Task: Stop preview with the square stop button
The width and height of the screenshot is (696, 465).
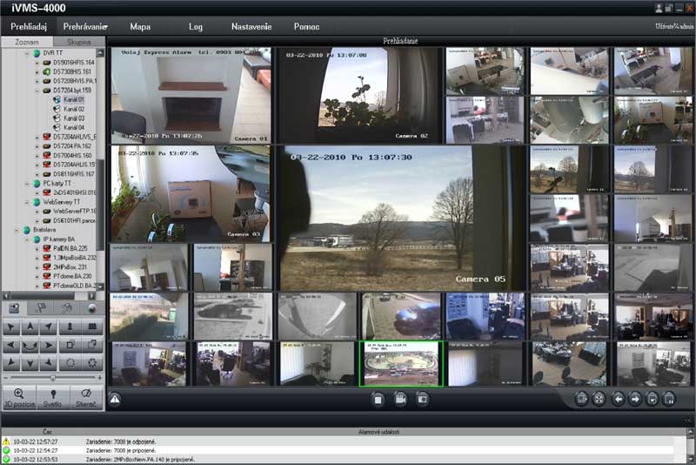Action: (x=378, y=400)
